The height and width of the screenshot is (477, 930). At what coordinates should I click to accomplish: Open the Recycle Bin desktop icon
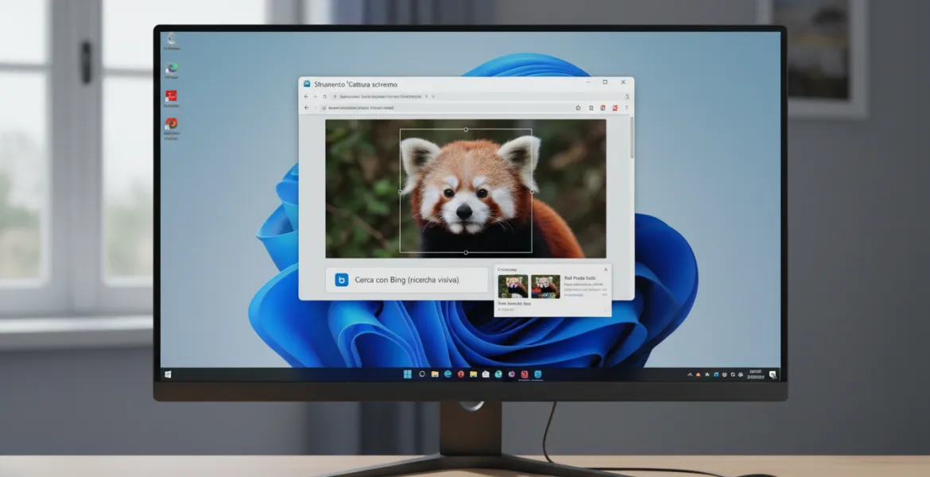click(x=171, y=41)
